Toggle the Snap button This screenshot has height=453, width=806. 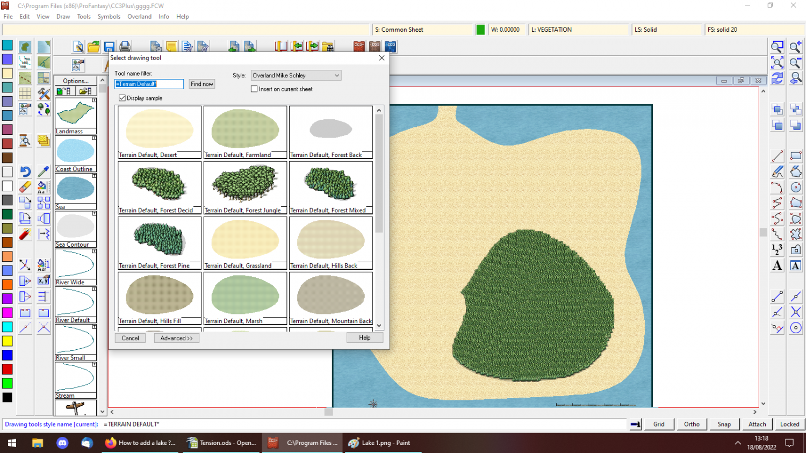[724, 424]
